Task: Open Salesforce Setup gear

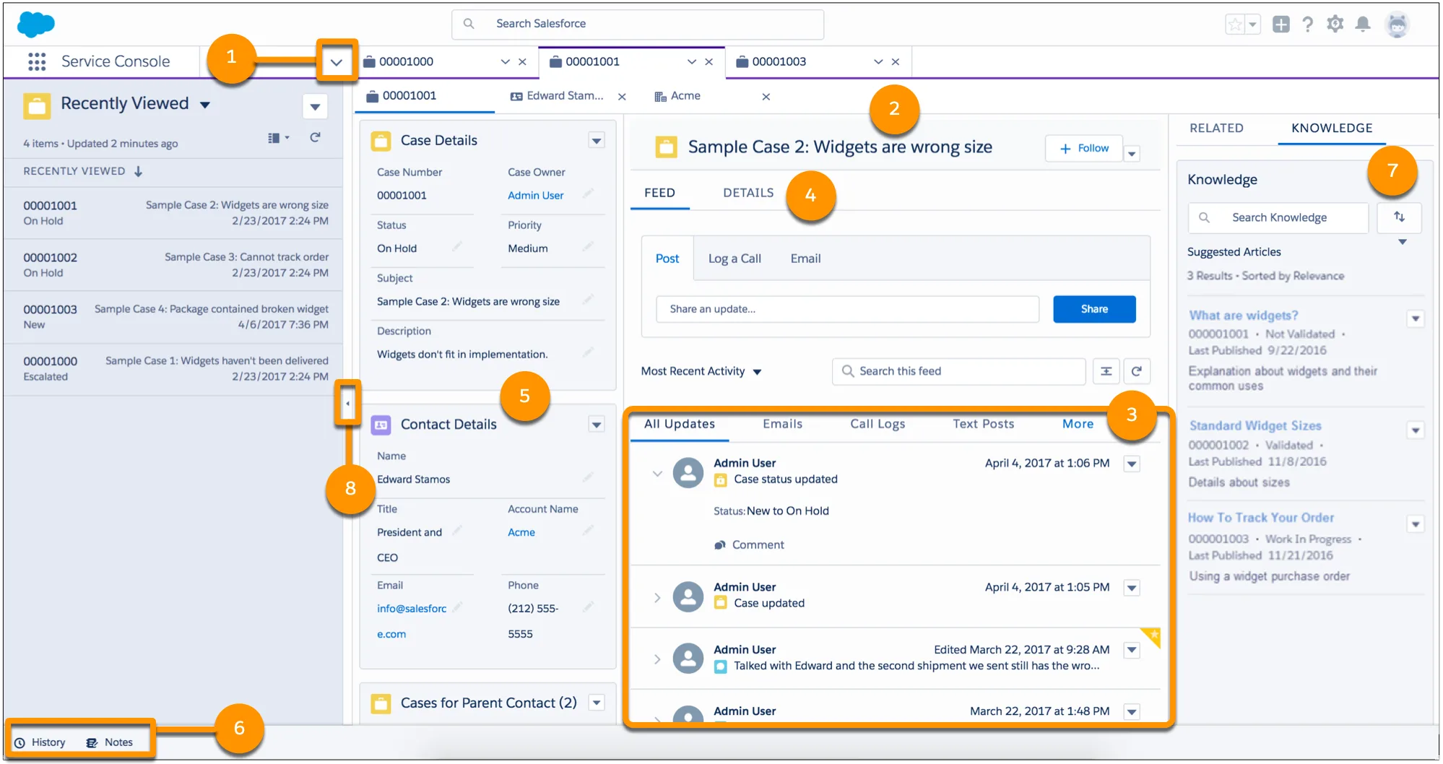Action: coord(1335,24)
